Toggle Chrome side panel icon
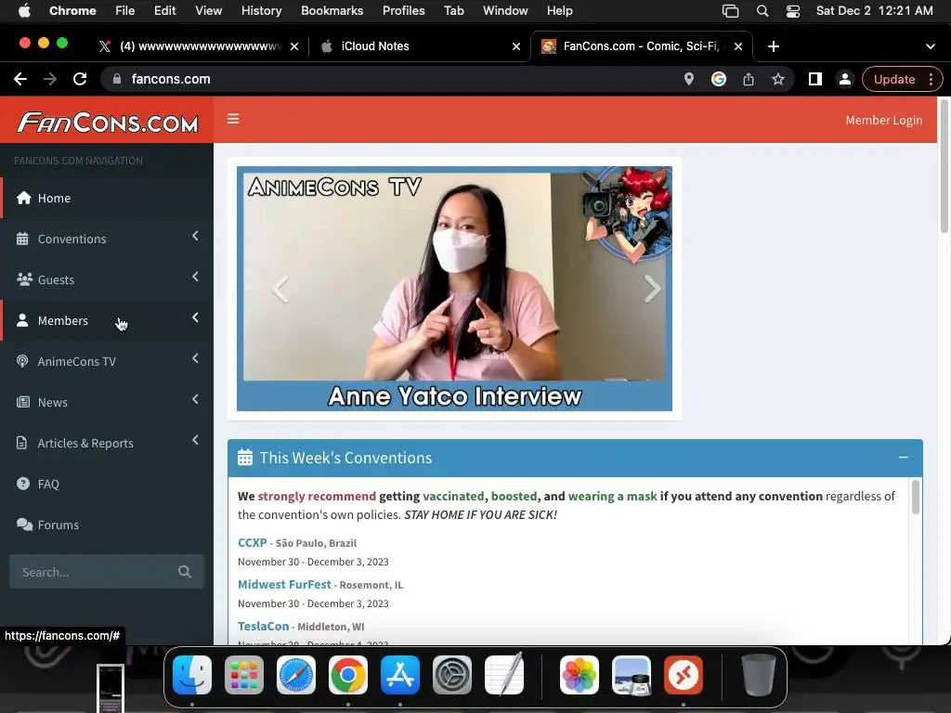951x713 pixels. pyautogui.click(x=815, y=79)
